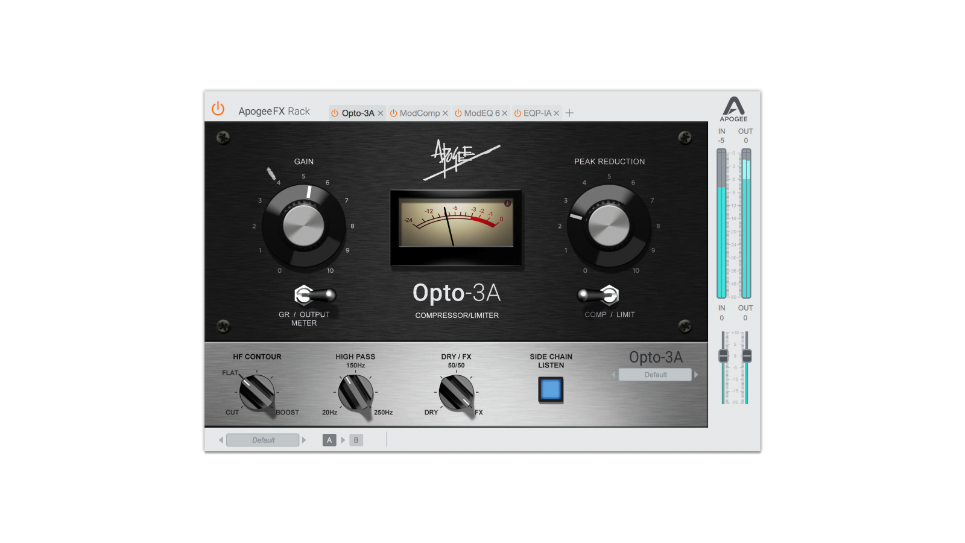Bypass EQP-IA with its tab power icon
The width and height of the screenshot is (965, 543).
point(517,113)
